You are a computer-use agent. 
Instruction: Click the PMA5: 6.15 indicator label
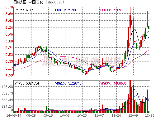click(x=24, y=10)
